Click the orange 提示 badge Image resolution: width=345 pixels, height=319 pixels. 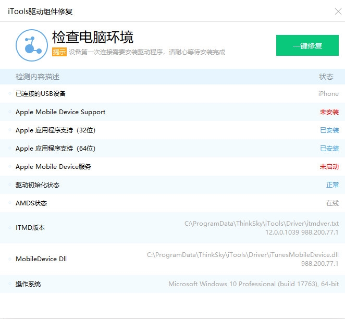click(59, 52)
